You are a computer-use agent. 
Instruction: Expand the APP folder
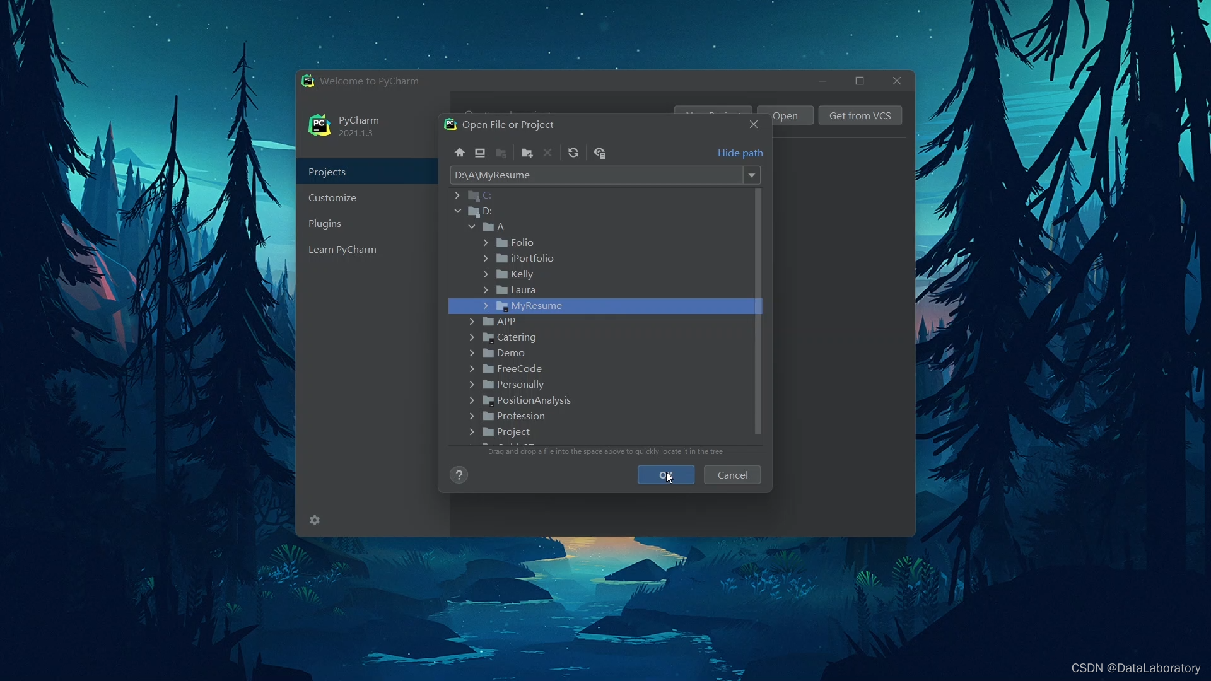[472, 322]
